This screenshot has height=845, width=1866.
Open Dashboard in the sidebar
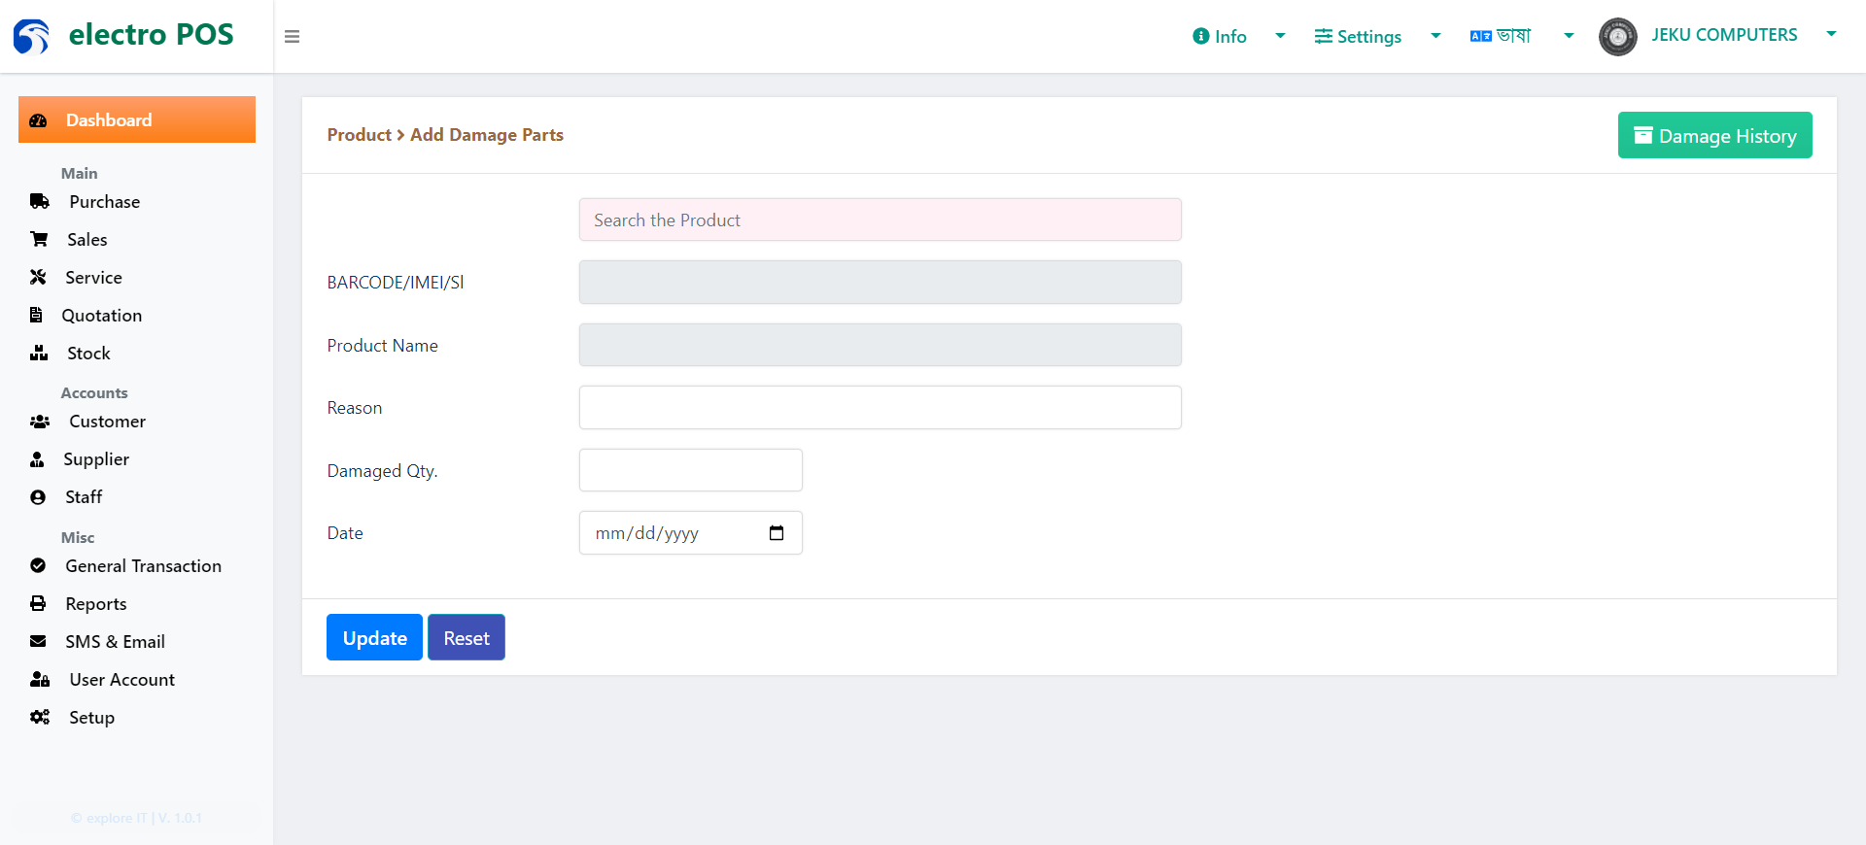point(137,119)
